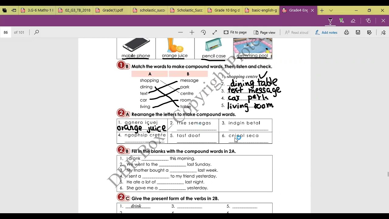Select the ballpoint pen notes tool
Screen dimensions: 389x219
[x=330, y=21]
